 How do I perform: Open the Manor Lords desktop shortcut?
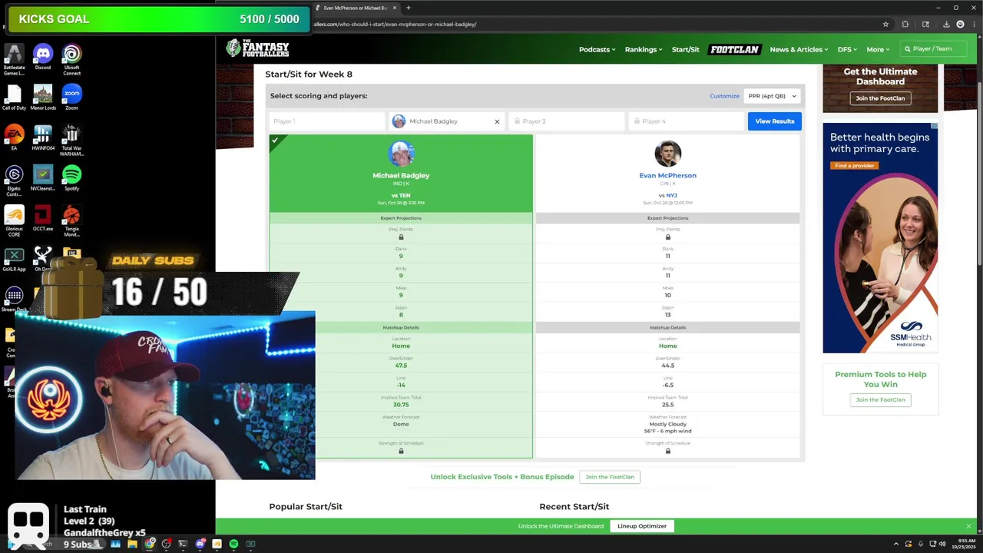point(43,98)
